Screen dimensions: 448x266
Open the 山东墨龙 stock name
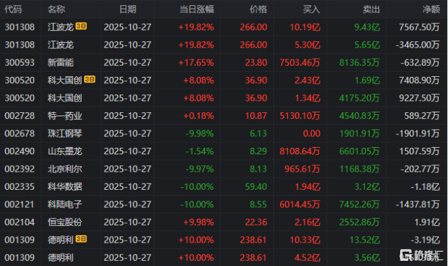65,151
